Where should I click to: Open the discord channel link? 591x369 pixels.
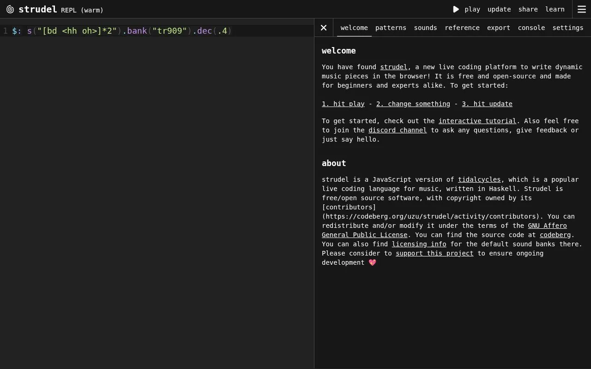pyautogui.click(x=398, y=130)
